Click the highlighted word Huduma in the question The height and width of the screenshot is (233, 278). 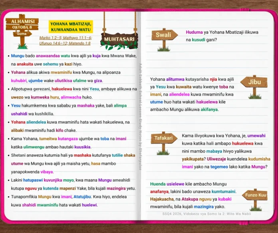194,32
